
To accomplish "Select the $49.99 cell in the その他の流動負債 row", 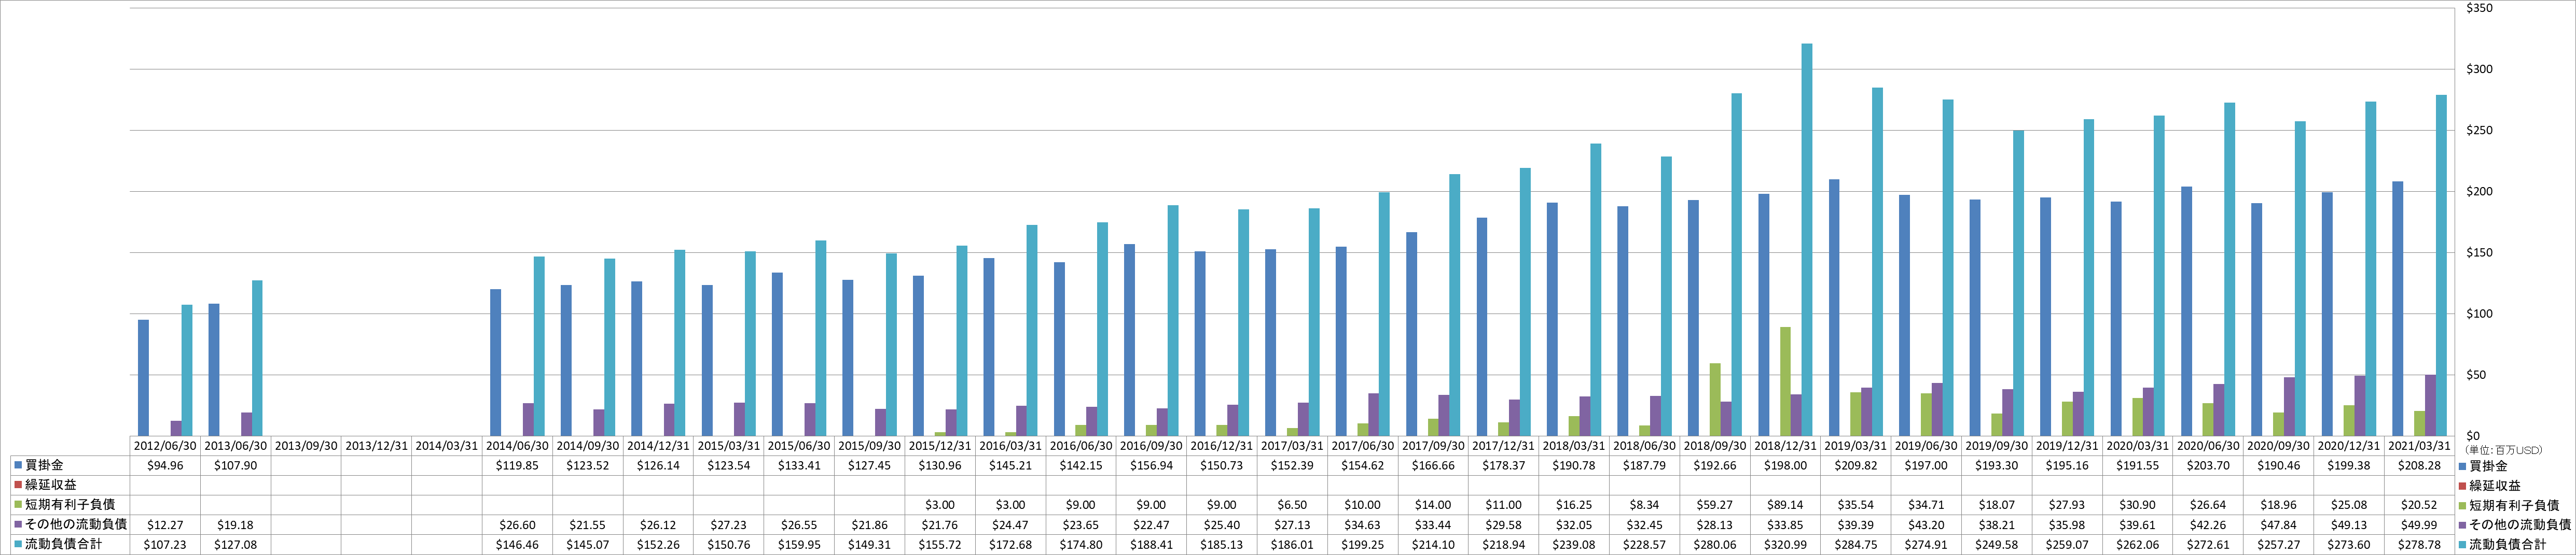I will 2419,525.
